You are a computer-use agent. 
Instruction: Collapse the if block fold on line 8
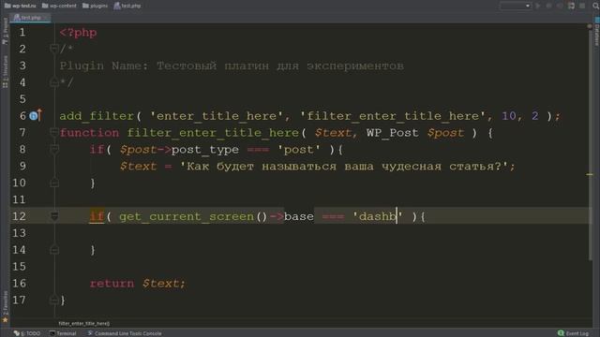pos(54,150)
